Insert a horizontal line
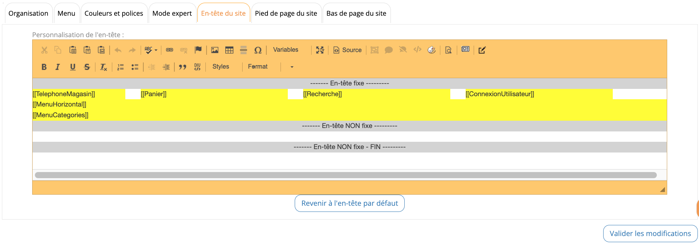The image size is (699, 246). click(243, 50)
